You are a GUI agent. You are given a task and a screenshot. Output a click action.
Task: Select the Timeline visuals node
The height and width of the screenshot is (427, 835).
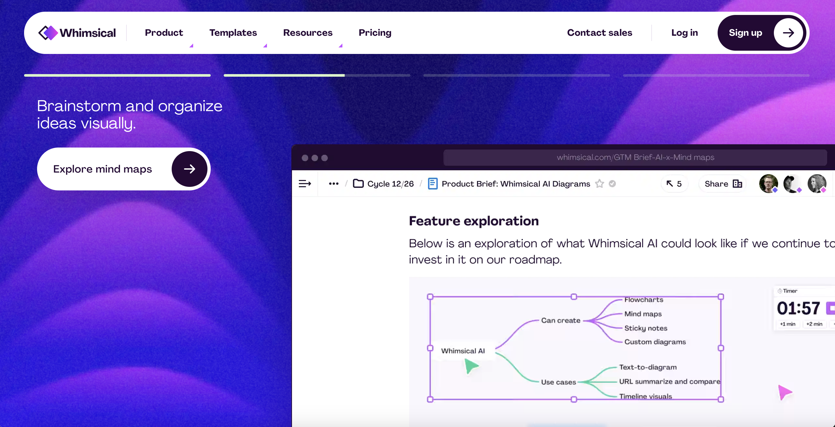tap(645, 396)
